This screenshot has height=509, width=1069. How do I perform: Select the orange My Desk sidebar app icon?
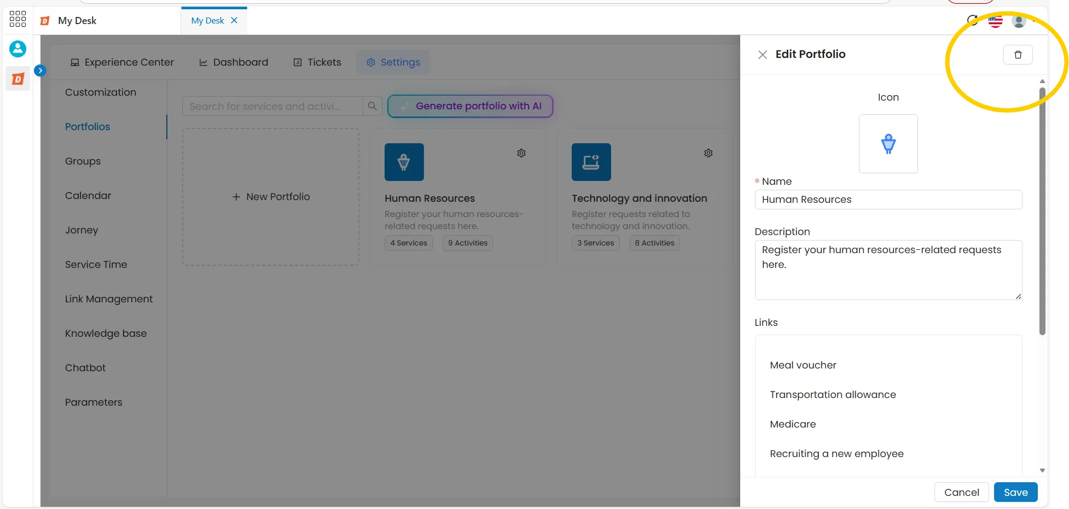coord(18,79)
